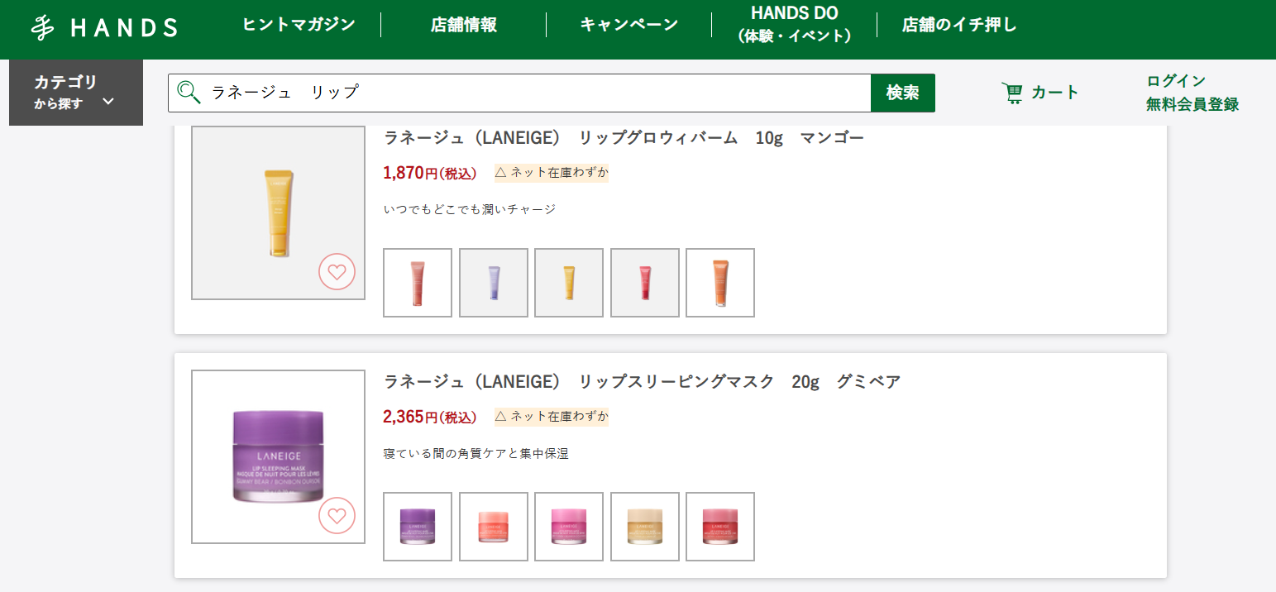Click the magnifying glass icon in search bar
Viewport: 1276px width, 592px height.
(189, 93)
